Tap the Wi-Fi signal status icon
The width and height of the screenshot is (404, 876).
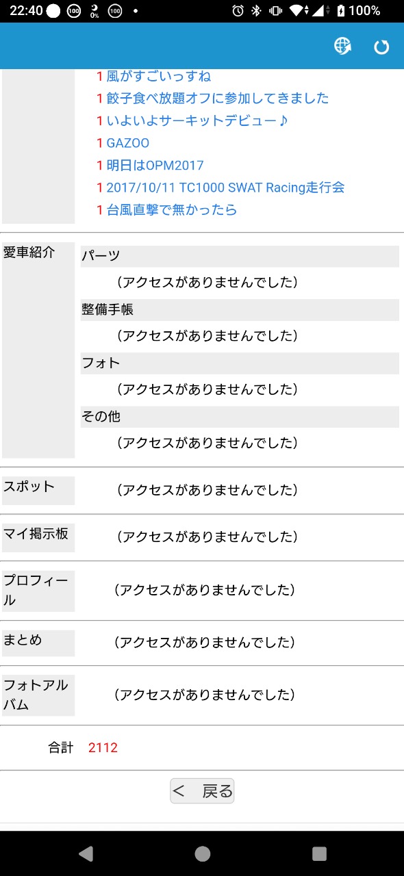[296, 10]
